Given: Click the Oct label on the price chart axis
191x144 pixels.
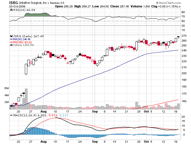Looking at the screenshot, I should (146, 111).
